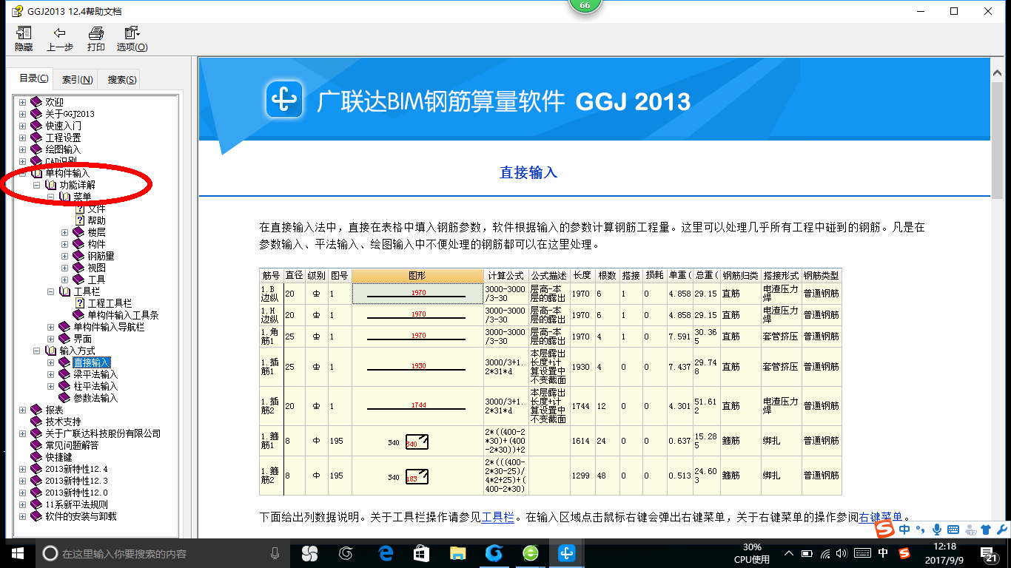1011x568 pixels.
Task: Click the microphone icon on the Sogou IME bar
Action: pyautogui.click(x=937, y=530)
